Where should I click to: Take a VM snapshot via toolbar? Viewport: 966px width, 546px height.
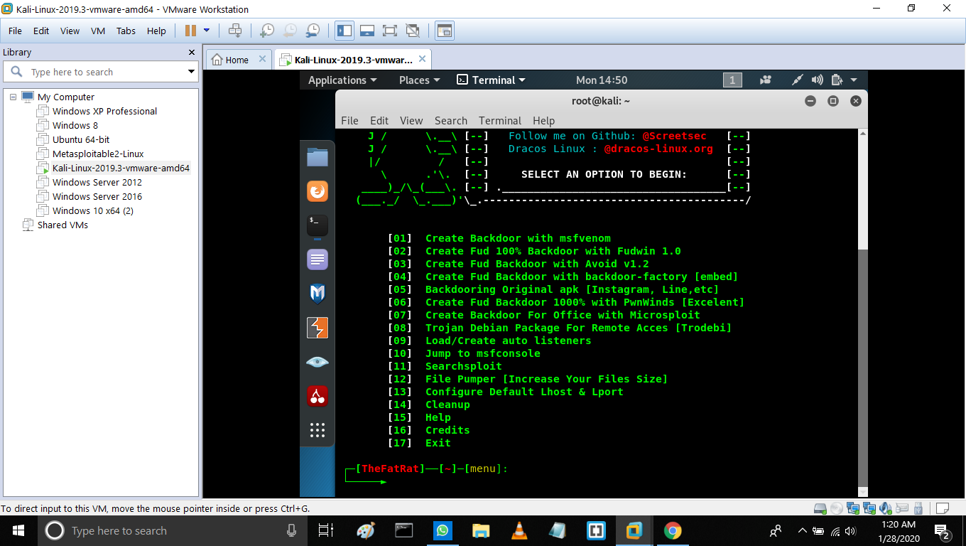(267, 31)
